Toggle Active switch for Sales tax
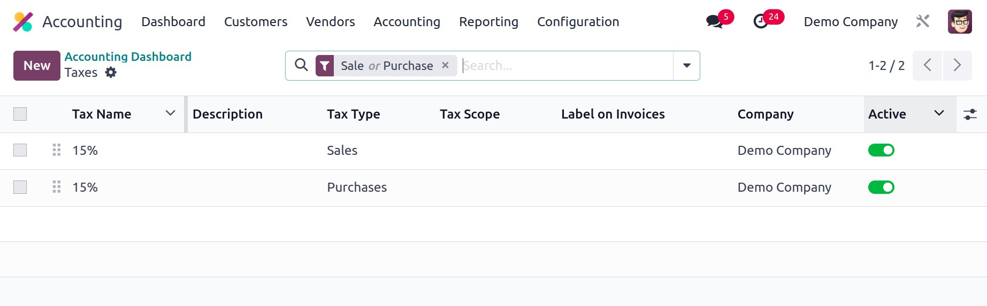The width and height of the screenshot is (987, 306). (x=881, y=151)
